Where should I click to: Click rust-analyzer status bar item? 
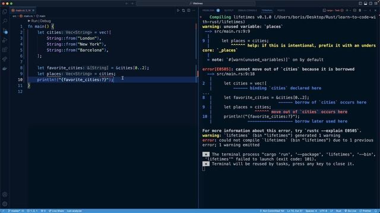(74, 211)
